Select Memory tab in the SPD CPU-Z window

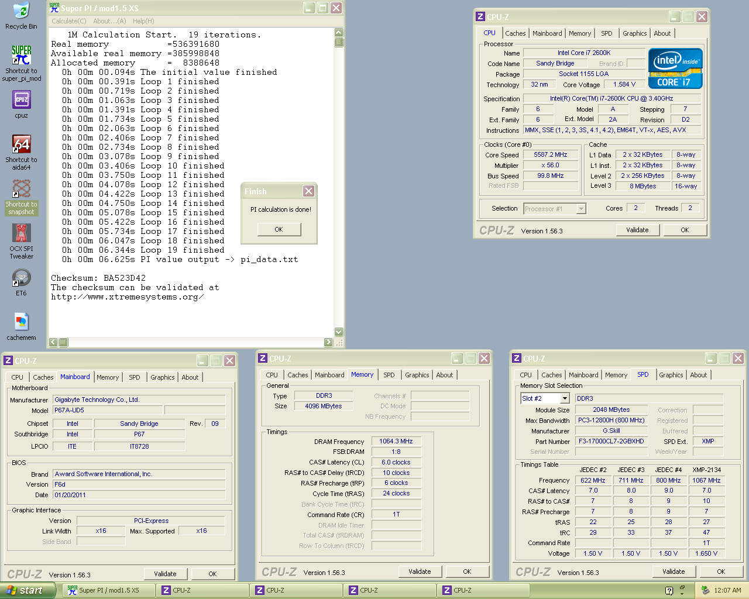[x=616, y=375]
